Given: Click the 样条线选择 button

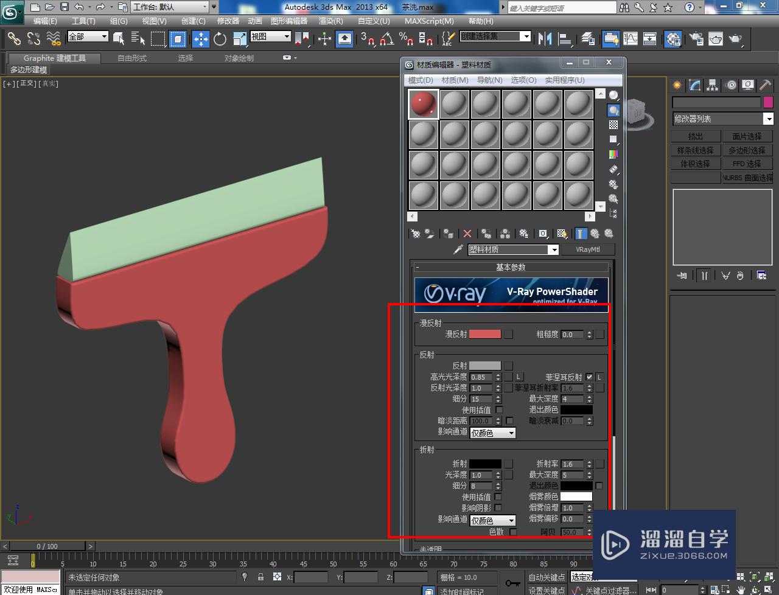Looking at the screenshot, I should click(x=696, y=150).
